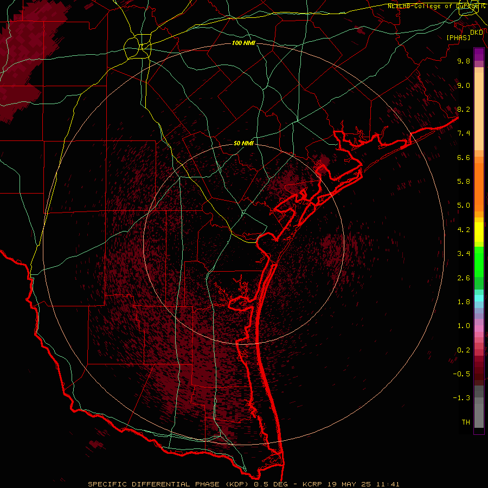Click the 2.6 scale value
This screenshot has width=488, height=488.
464,278
